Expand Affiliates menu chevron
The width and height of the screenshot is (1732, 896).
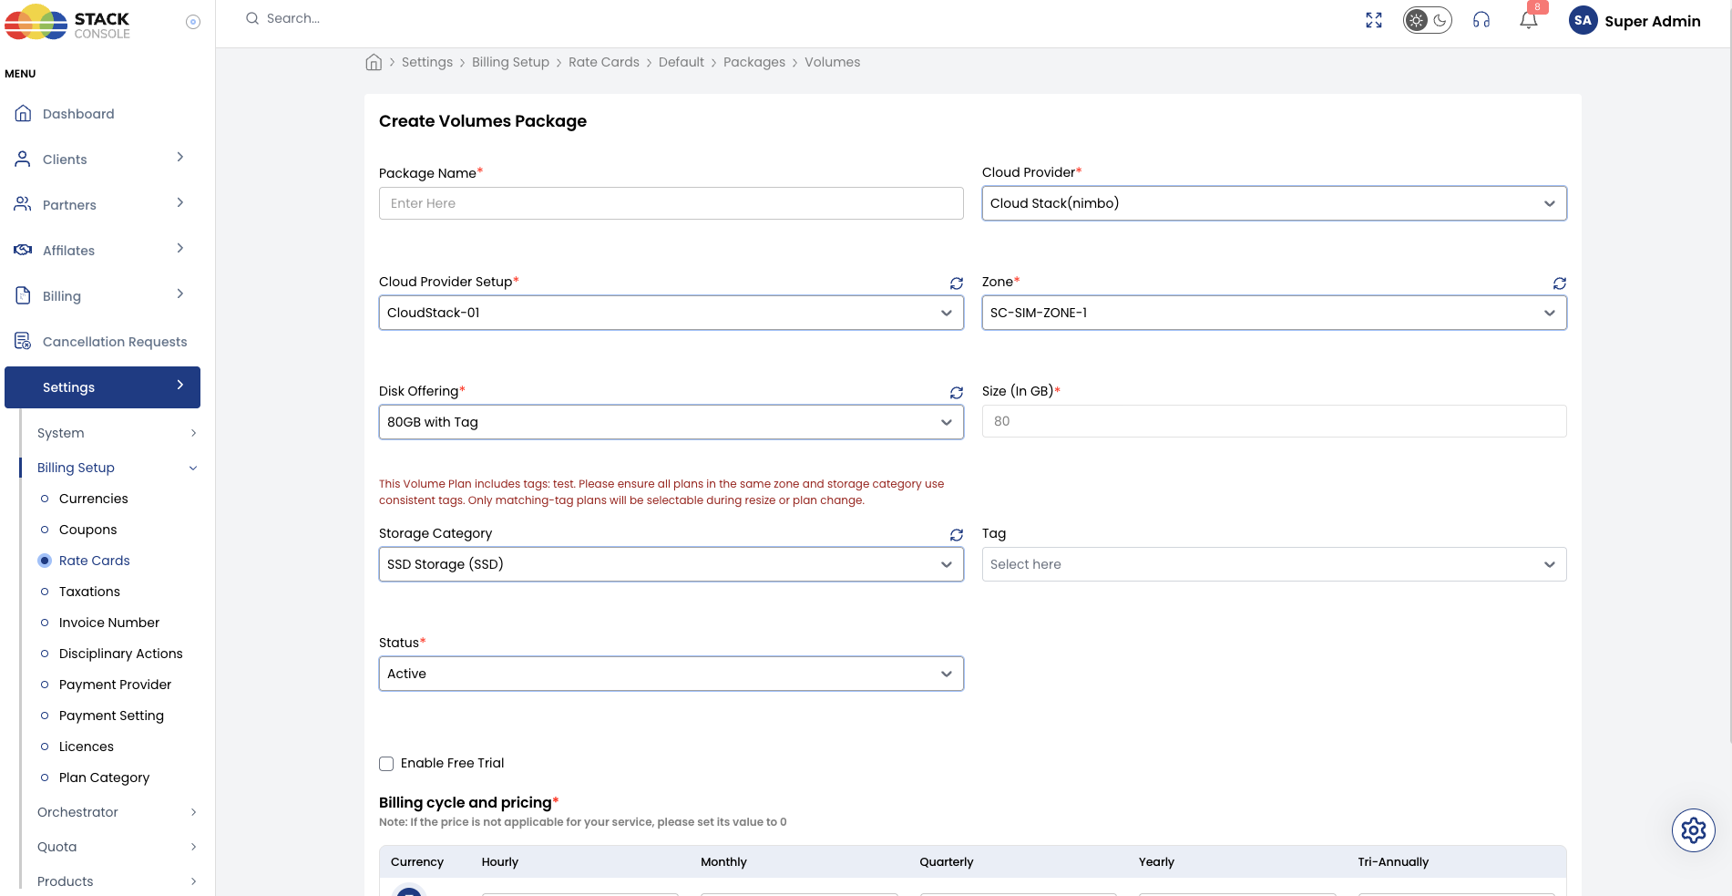(x=180, y=248)
